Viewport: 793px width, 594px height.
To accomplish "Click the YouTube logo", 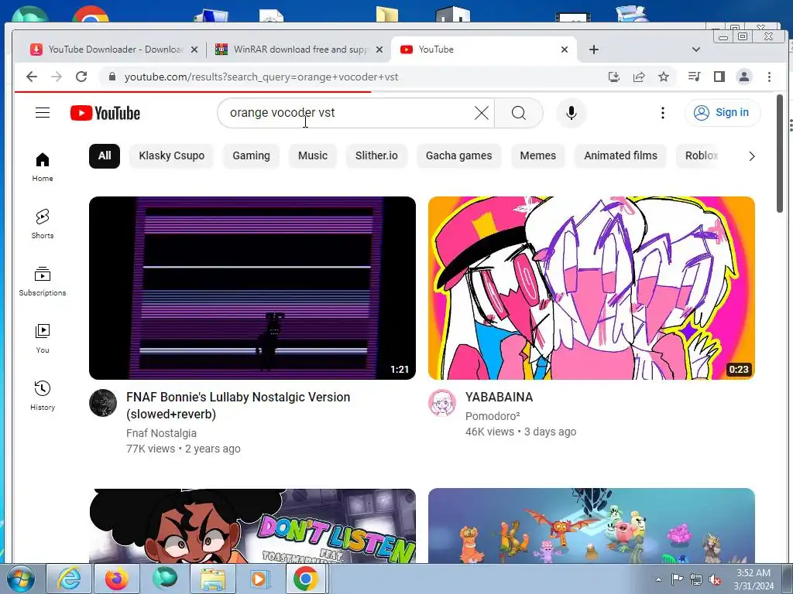I will (x=105, y=113).
